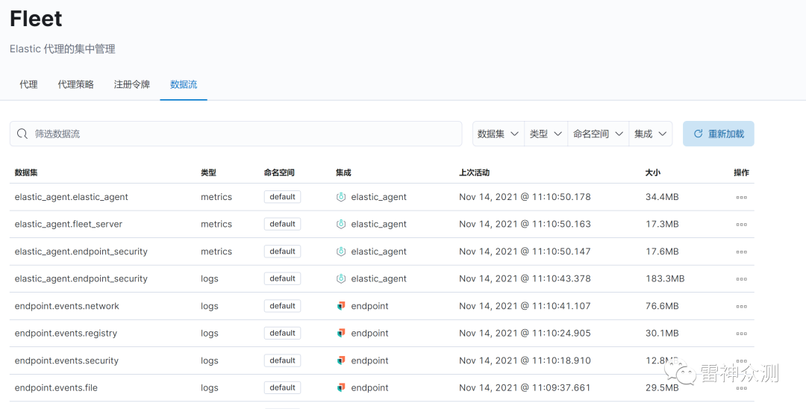The height and width of the screenshot is (409, 806).
Task: Switch to the 代理 tab
Action: (29, 84)
